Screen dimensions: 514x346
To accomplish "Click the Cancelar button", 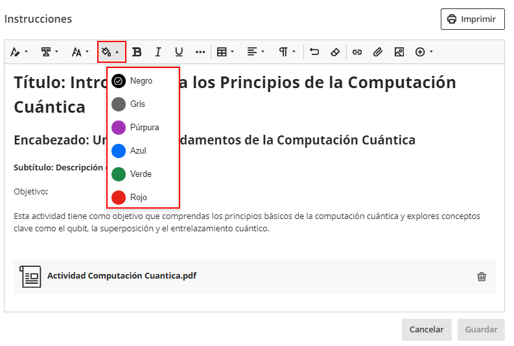I will [426, 329].
